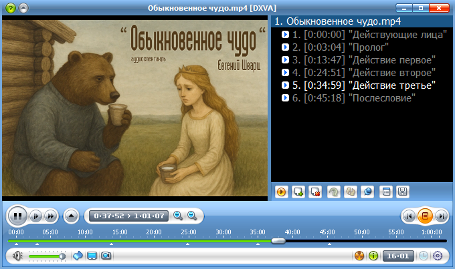455x269 pixels.
Task: Open player settings gear icon
Action: coord(438,256)
